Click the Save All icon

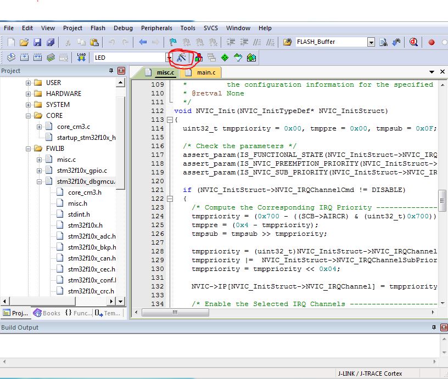pos(51,42)
